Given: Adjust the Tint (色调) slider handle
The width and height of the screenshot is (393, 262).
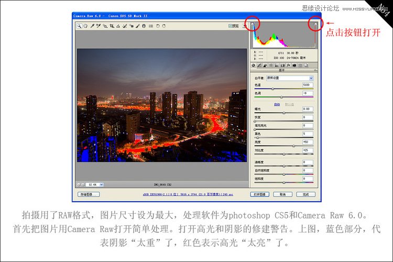Looking at the screenshot, I should click(x=281, y=97).
